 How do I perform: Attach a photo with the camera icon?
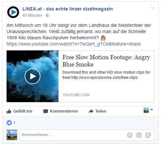click(x=139, y=135)
